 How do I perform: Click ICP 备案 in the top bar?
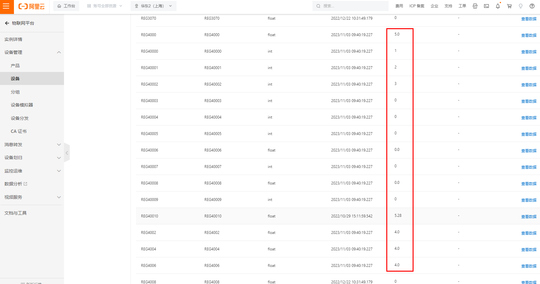pyautogui.click(x=417, y=6)
